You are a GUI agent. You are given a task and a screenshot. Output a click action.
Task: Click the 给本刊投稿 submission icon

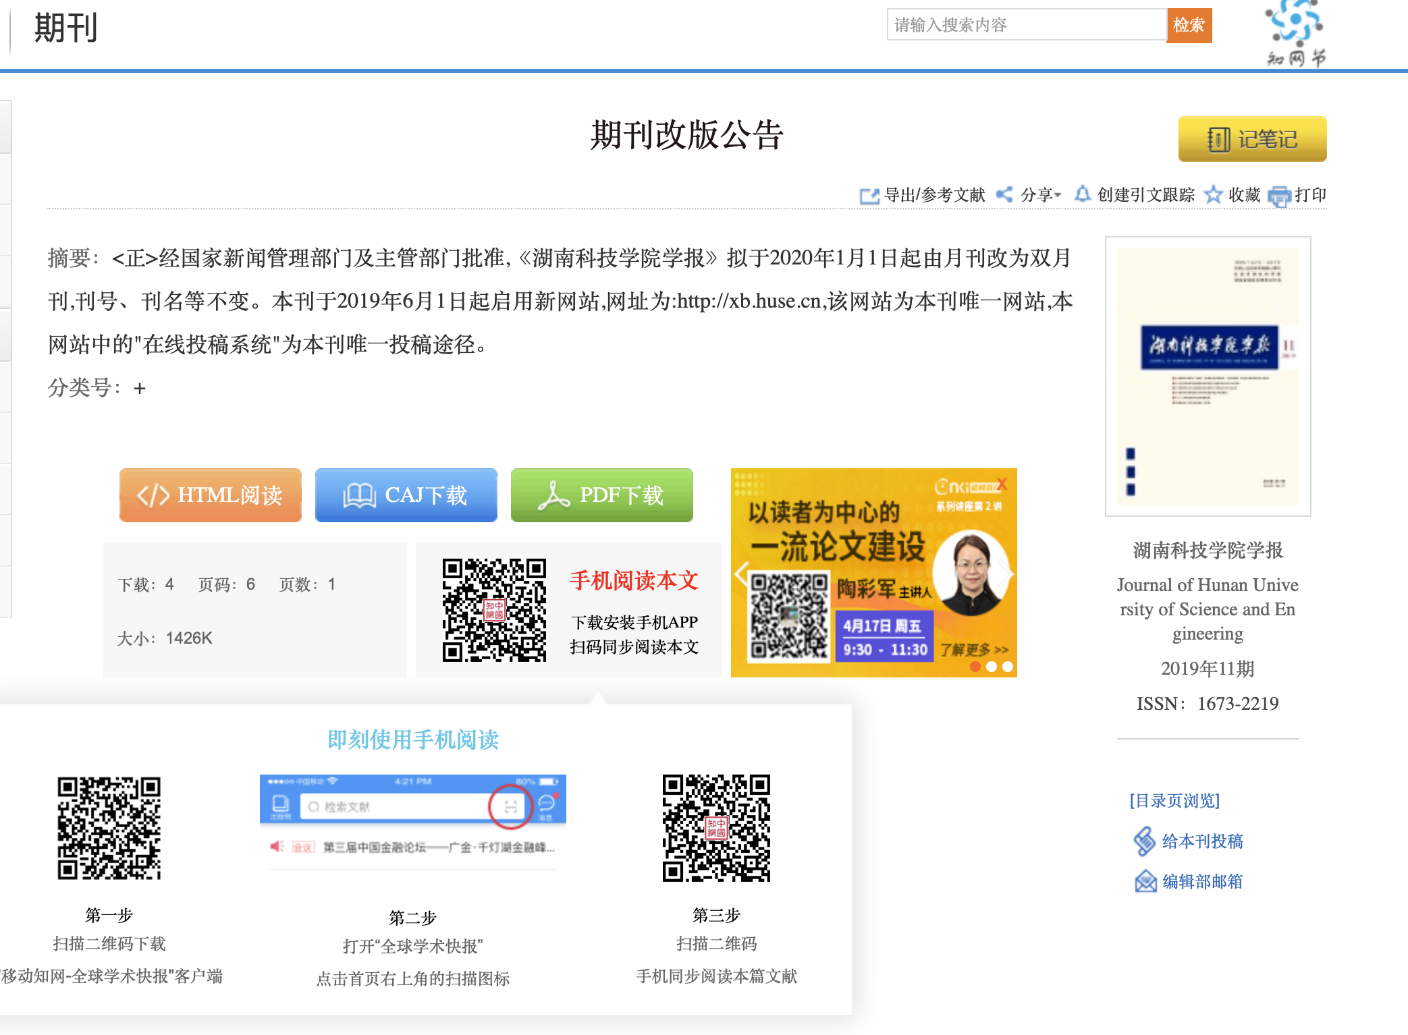(x=1145, y=841)
